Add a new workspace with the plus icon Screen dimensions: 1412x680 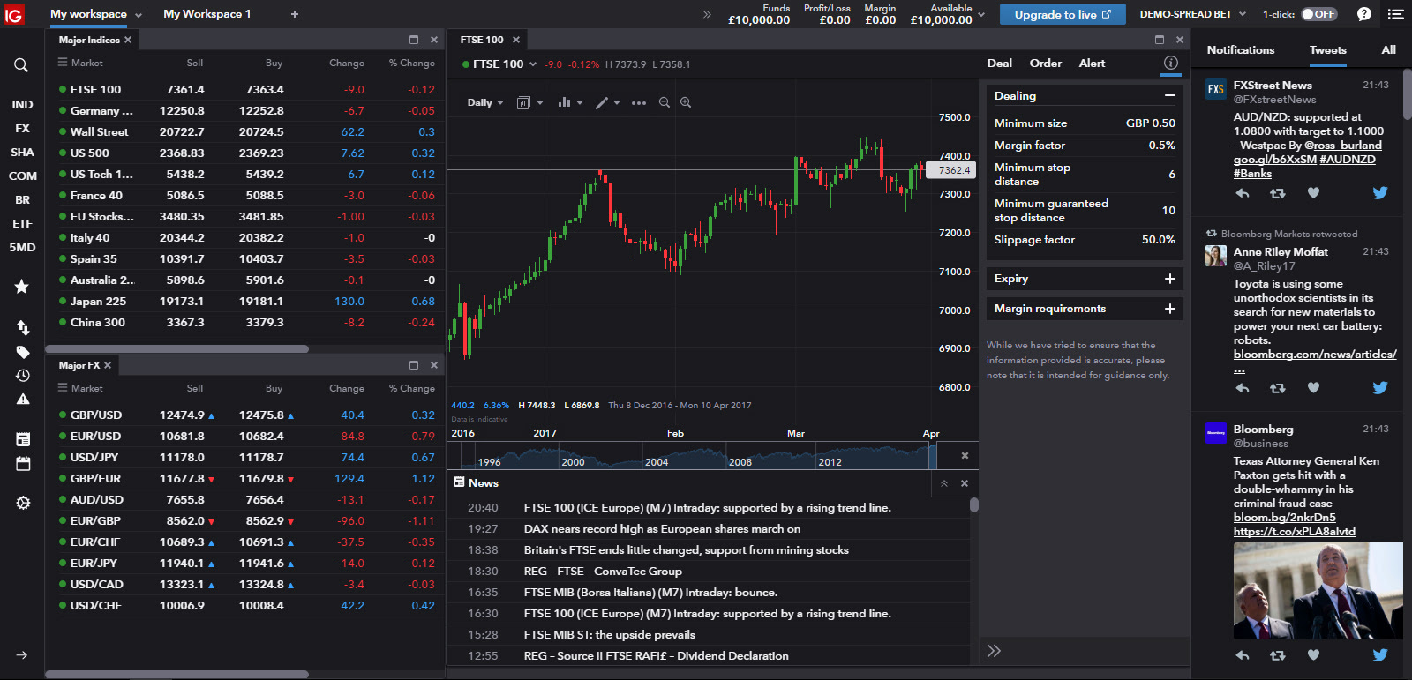tap(295, 14)
